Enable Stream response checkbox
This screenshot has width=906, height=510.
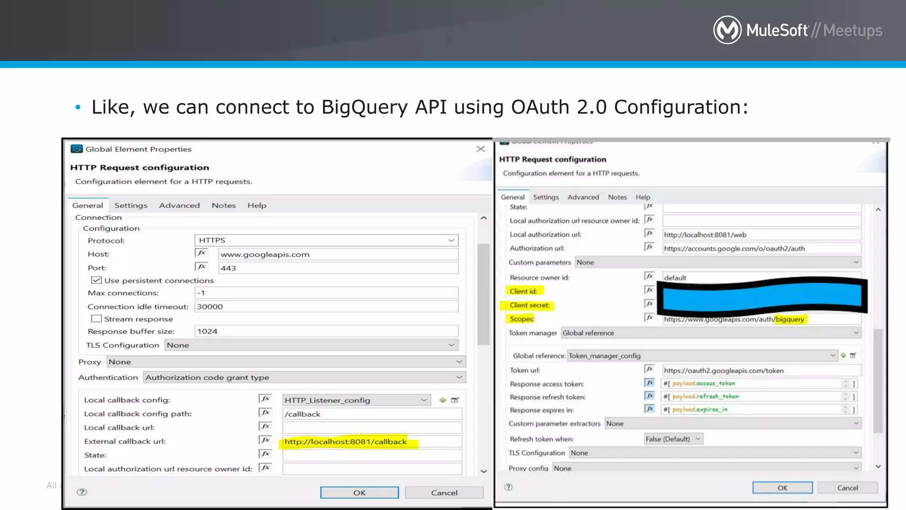click(x=96, y=319)
